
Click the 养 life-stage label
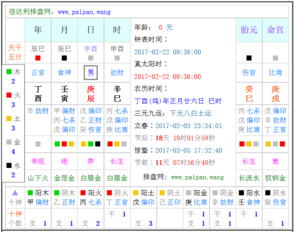[91, 162]
